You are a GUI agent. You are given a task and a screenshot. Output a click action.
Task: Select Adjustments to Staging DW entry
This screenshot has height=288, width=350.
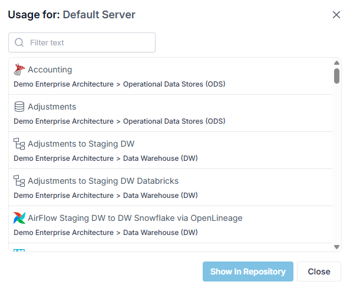170,150
